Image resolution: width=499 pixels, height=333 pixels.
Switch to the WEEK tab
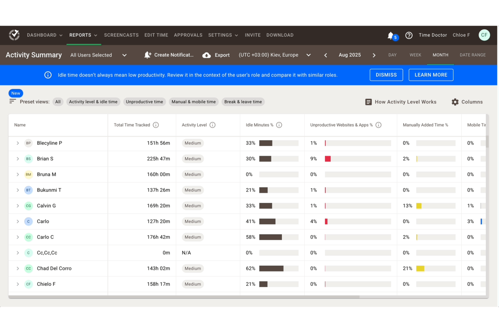[415, 55]
